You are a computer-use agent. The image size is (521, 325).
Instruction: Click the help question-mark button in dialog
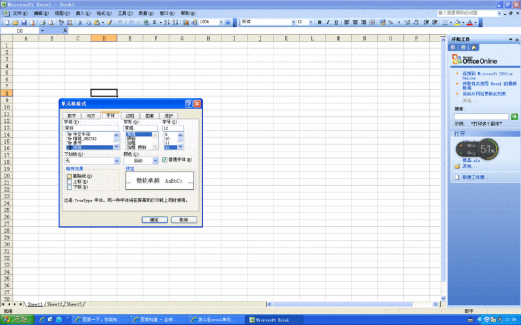[189, 104]
